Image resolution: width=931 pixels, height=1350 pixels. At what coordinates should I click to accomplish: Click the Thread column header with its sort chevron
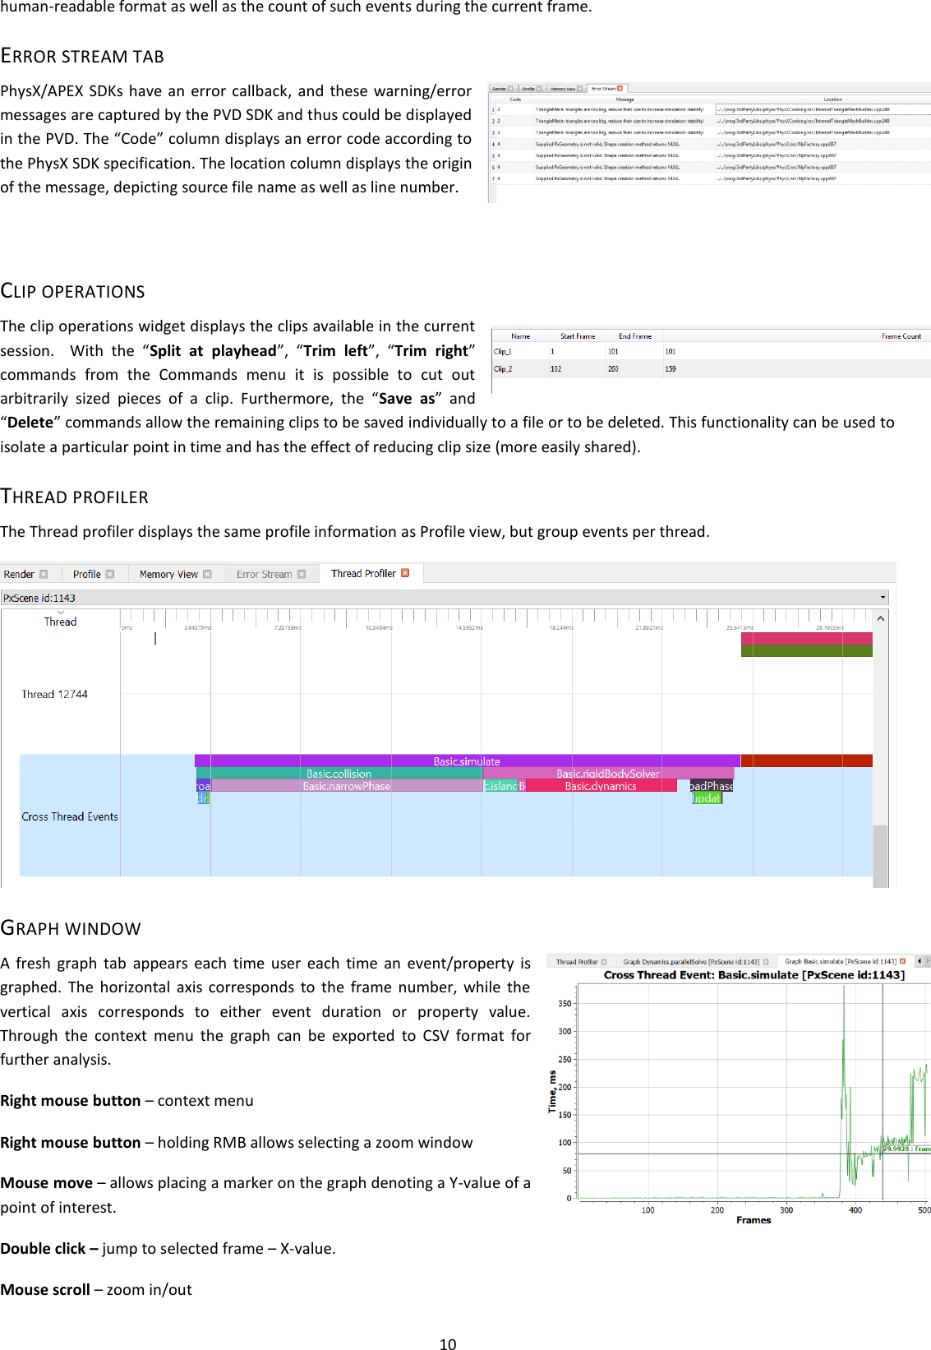click(61, 620)
